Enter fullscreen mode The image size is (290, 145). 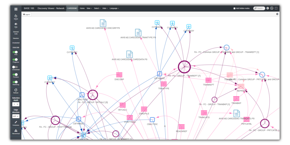click(x=276, y=8)
